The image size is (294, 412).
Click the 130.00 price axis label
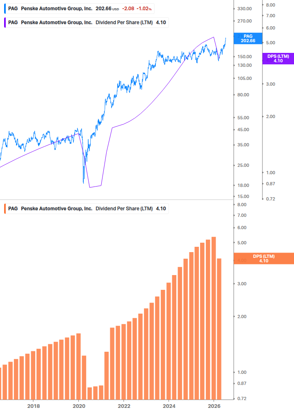pyautogui.click(x=244, y=66)
